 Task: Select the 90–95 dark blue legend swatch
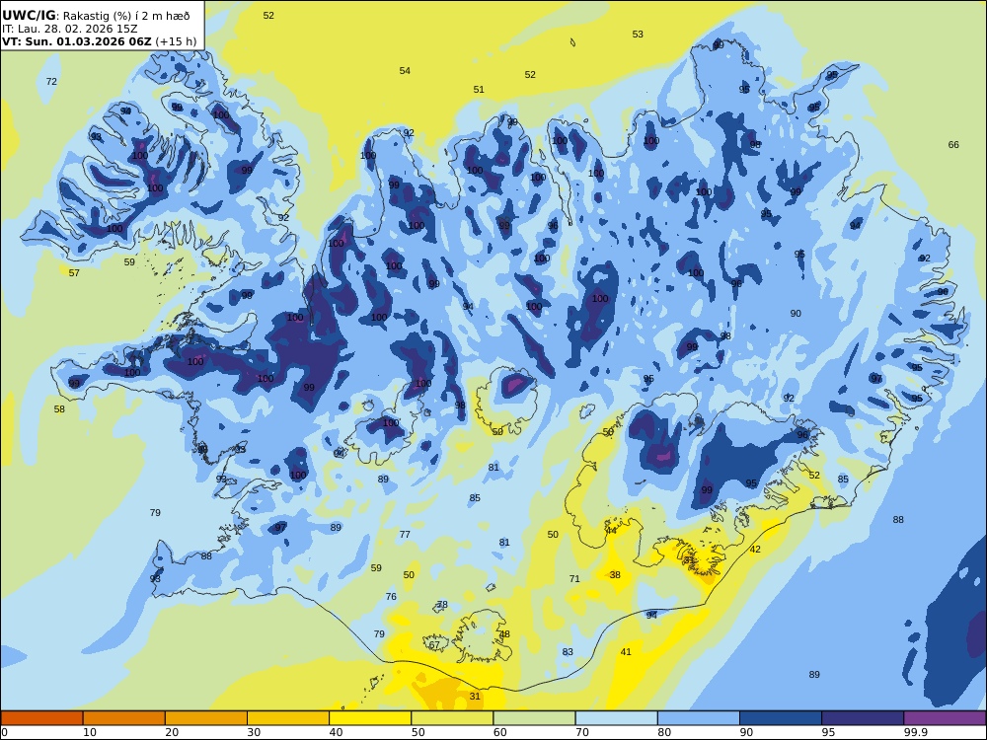coord(781,718)
